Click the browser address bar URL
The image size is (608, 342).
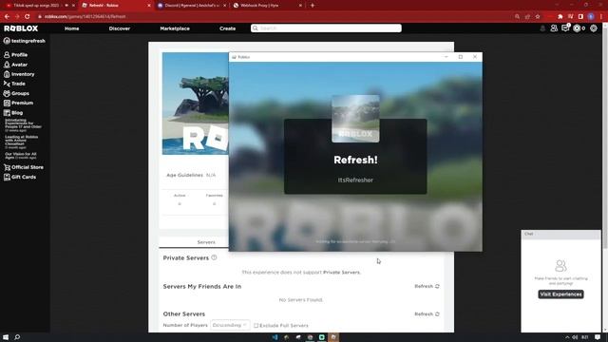pyautogui.click(x=85, y=17)
